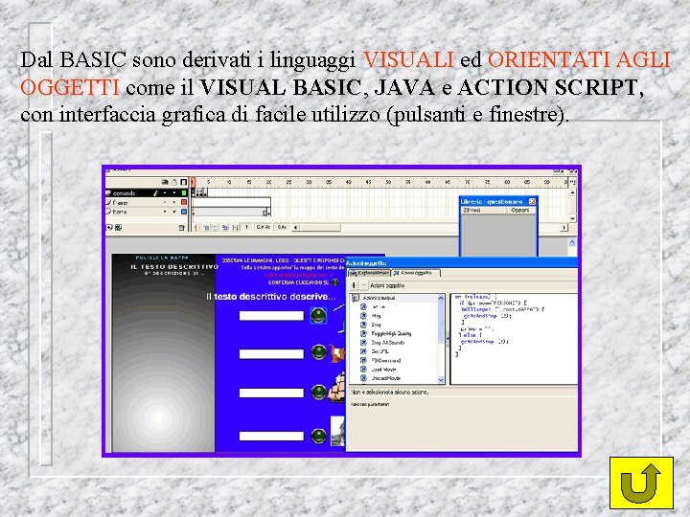Click the timeline vertical scroll up arrow
690x517 pixels.
pyautogui.click(x=572, y=193)
